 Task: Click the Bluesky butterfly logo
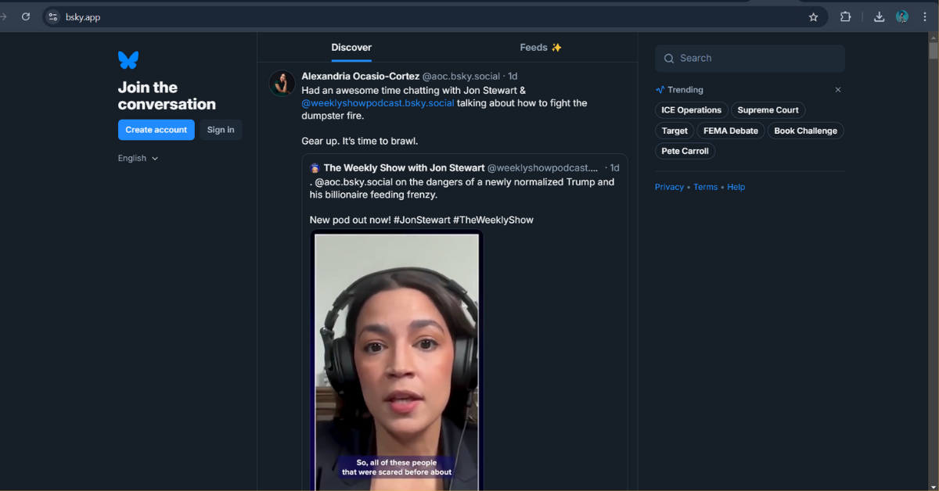click(x=128, y=60)
